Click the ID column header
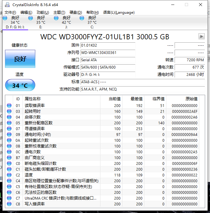Image resolution: width=210 pixels, height=213 pixels. coord(18,99)
